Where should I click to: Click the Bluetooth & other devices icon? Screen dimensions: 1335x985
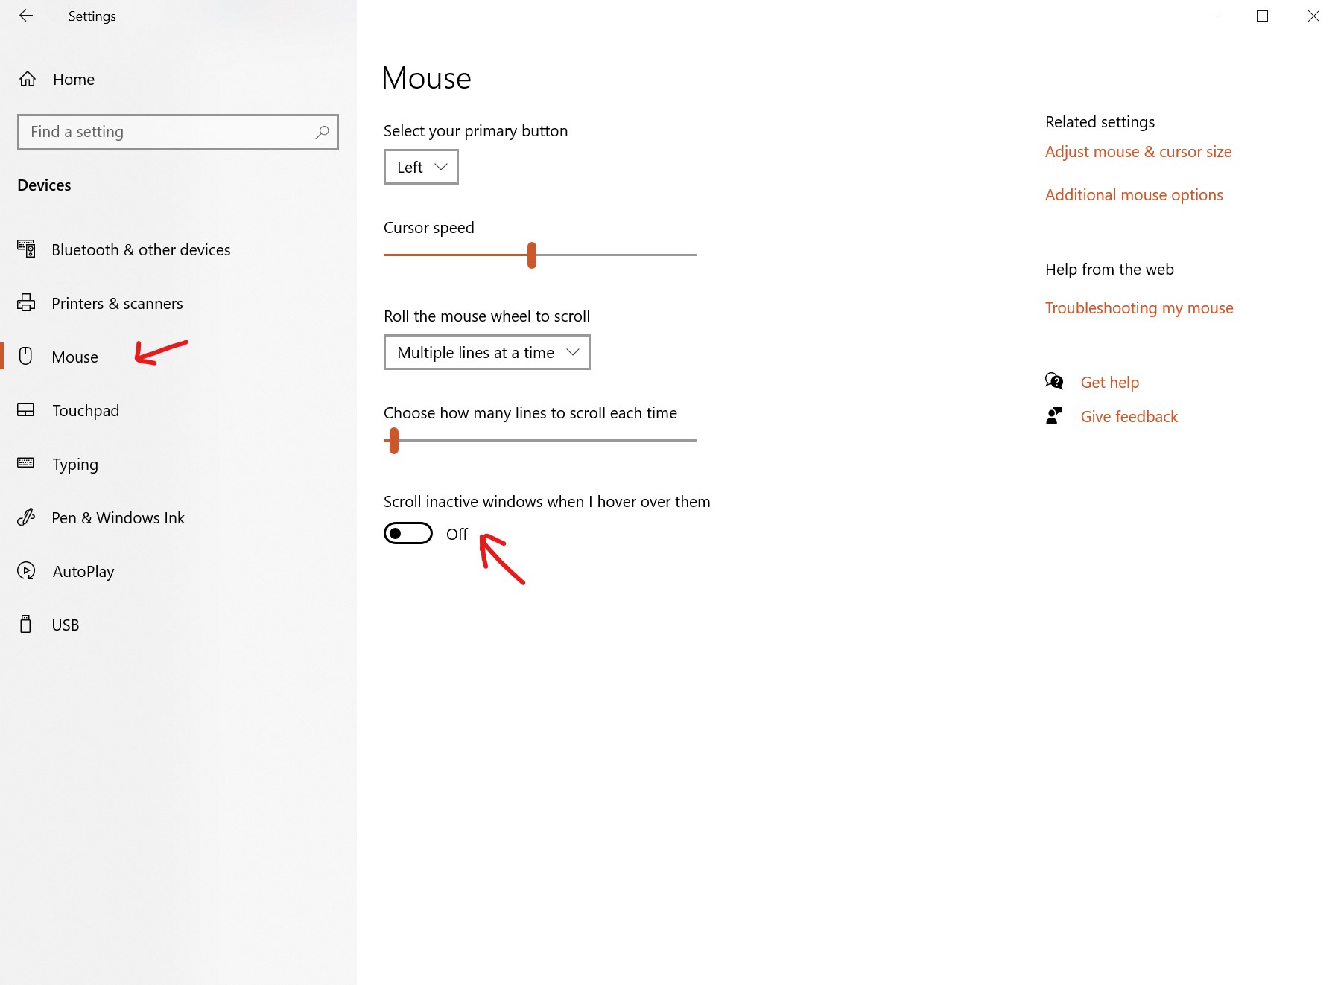[x=26, y=249]
